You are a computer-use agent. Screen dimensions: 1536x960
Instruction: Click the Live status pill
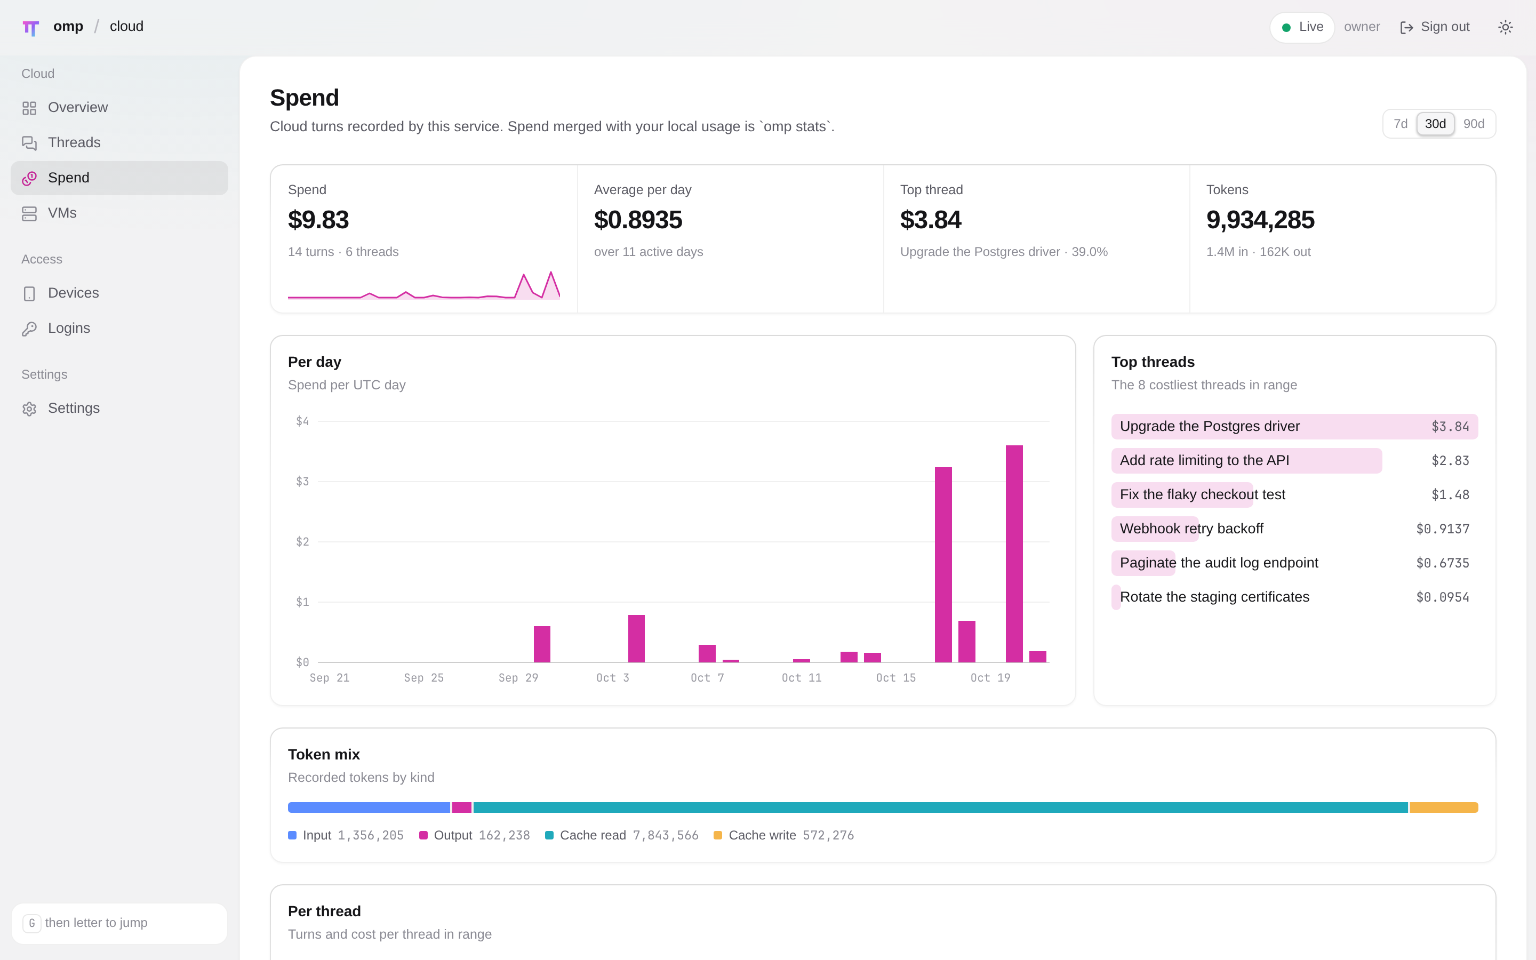pyautogui.click(x=1302, y=27)
